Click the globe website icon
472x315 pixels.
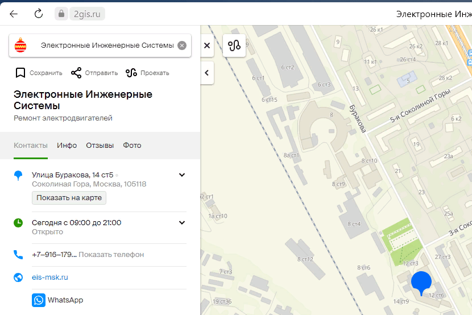(x=18, y=277)
